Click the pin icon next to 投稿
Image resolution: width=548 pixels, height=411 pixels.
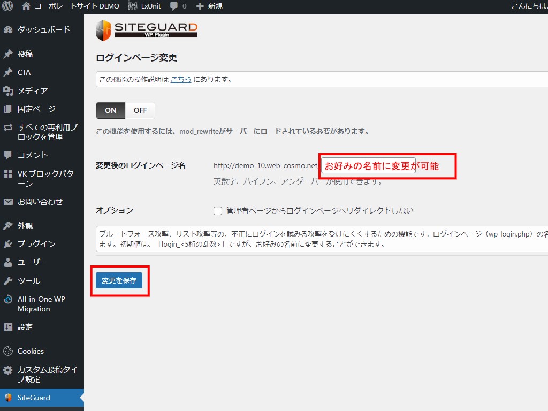(8, 54)
